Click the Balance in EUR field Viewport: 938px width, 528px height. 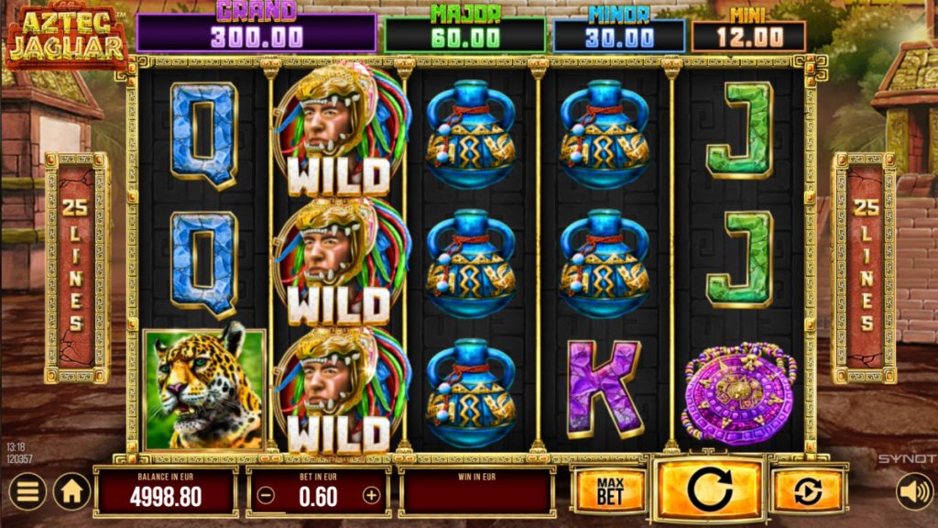[x=166, y=491]
